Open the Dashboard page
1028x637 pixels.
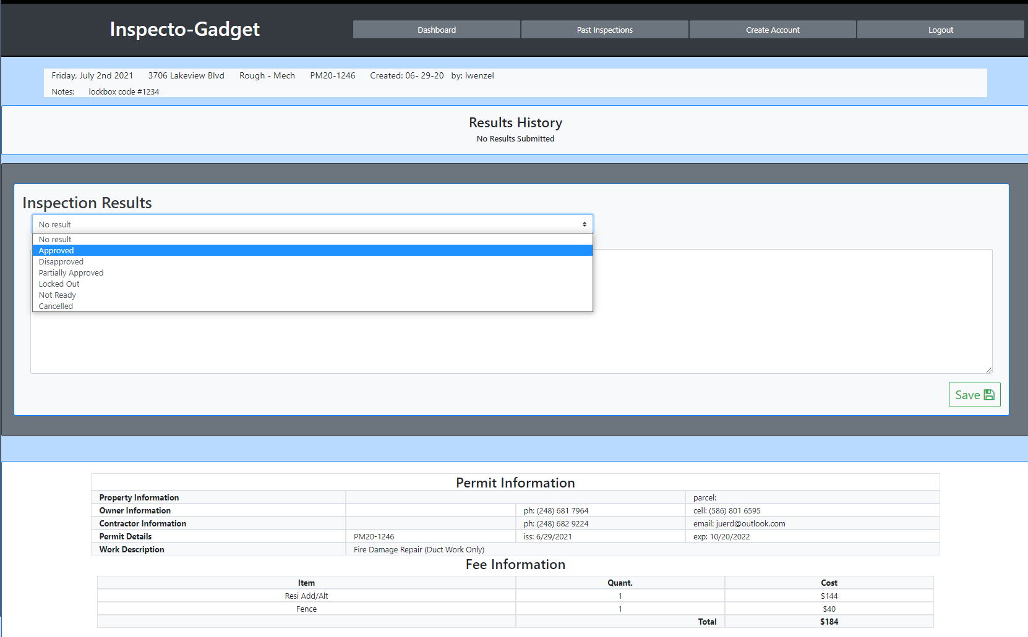436,29
